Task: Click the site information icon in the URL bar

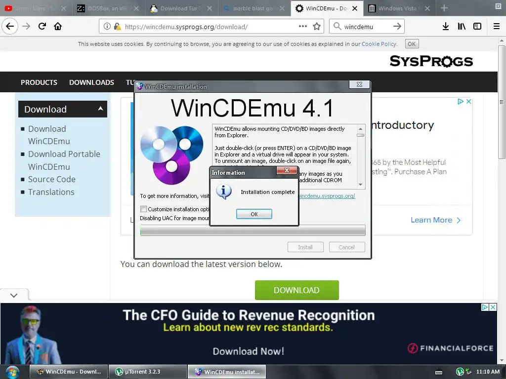Action: coord(107,27)
